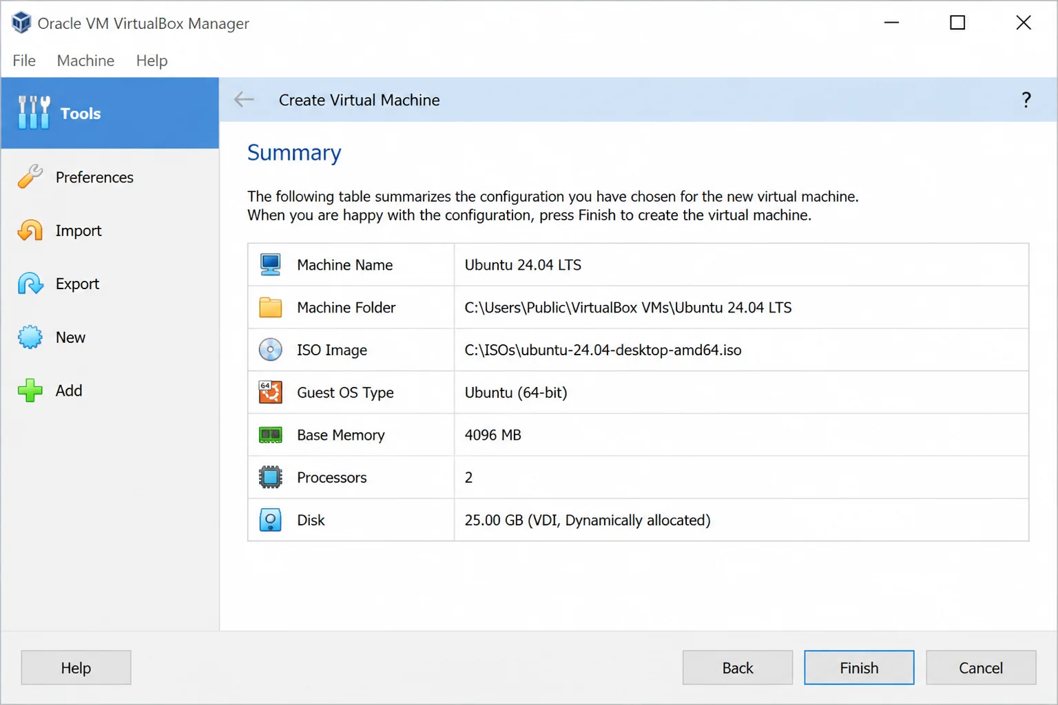Select Tools label in sidebar

81,114
